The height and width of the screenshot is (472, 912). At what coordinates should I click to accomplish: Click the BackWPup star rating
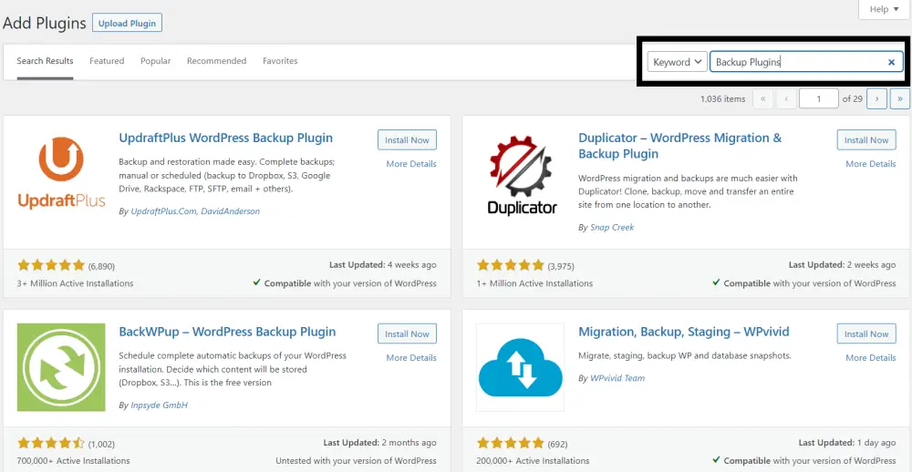pyautogui.click(x=51, y=444)
